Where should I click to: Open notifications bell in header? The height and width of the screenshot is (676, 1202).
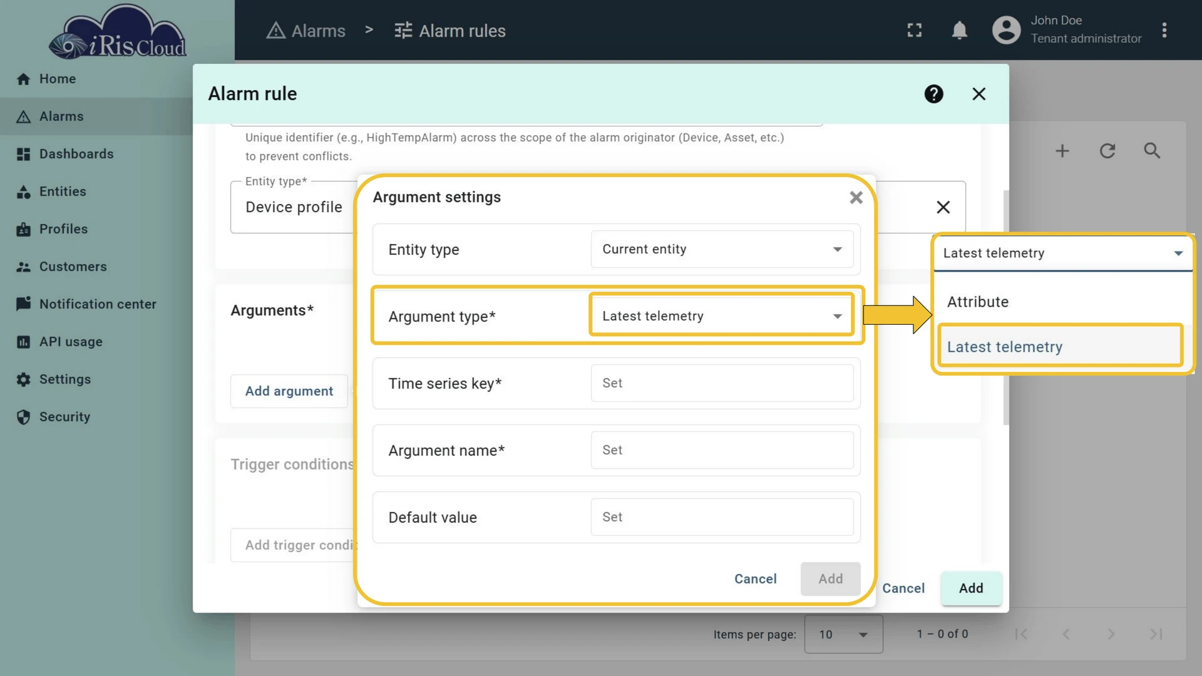[959, 30]
